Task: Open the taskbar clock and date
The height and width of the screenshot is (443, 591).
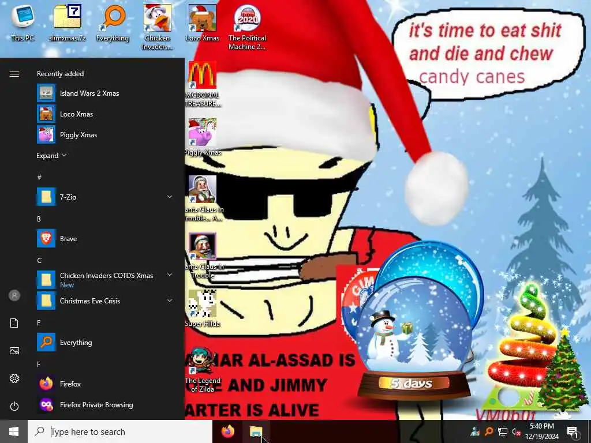Action: [541, 431]
